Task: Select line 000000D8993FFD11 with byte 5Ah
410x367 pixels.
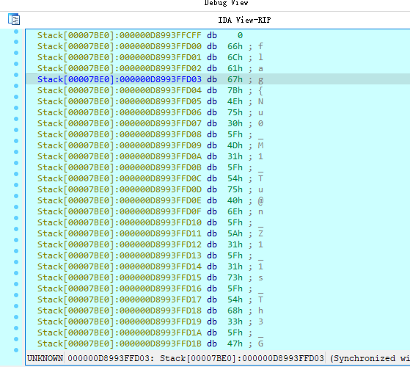Action: pos(150,233)
